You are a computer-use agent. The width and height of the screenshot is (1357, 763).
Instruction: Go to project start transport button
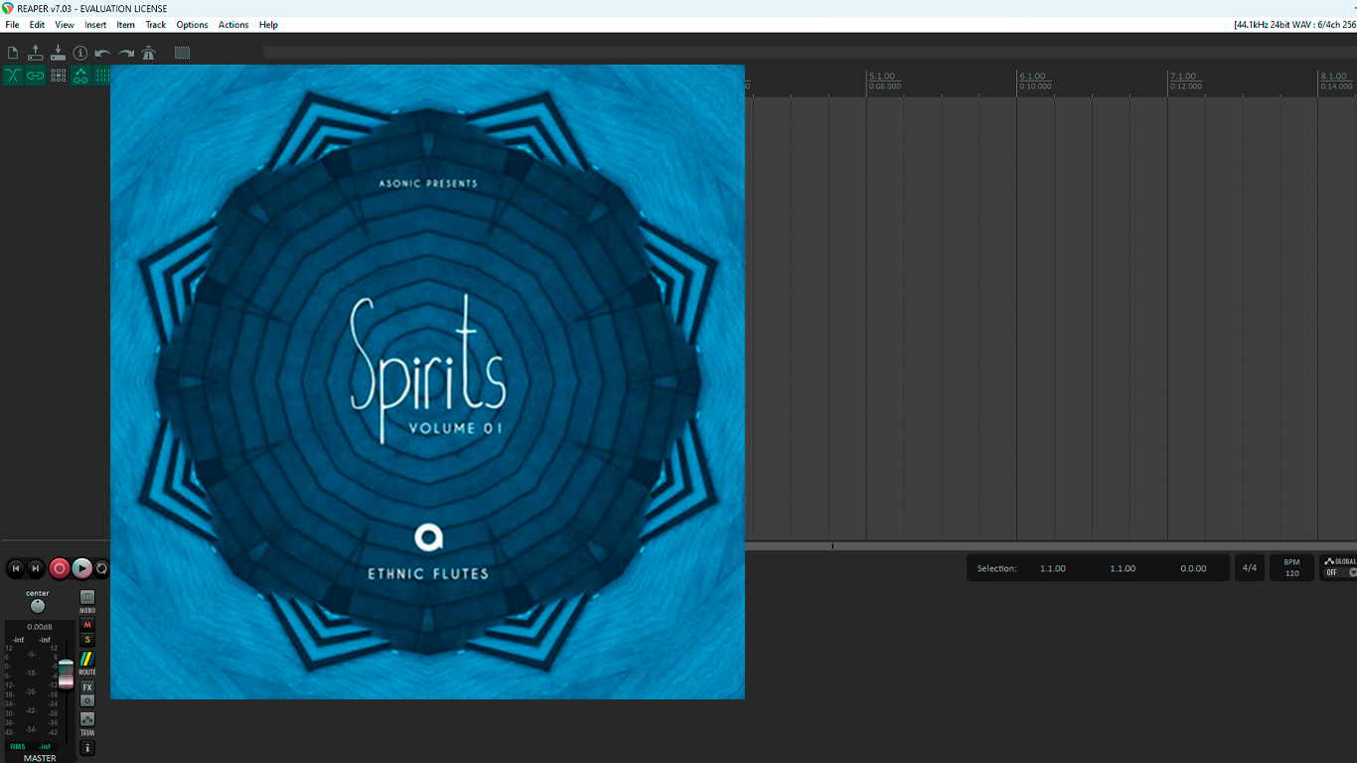coord(15,568)
